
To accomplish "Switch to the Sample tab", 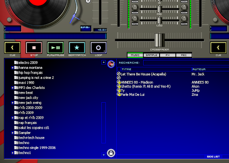I will [x=151, y=55].
